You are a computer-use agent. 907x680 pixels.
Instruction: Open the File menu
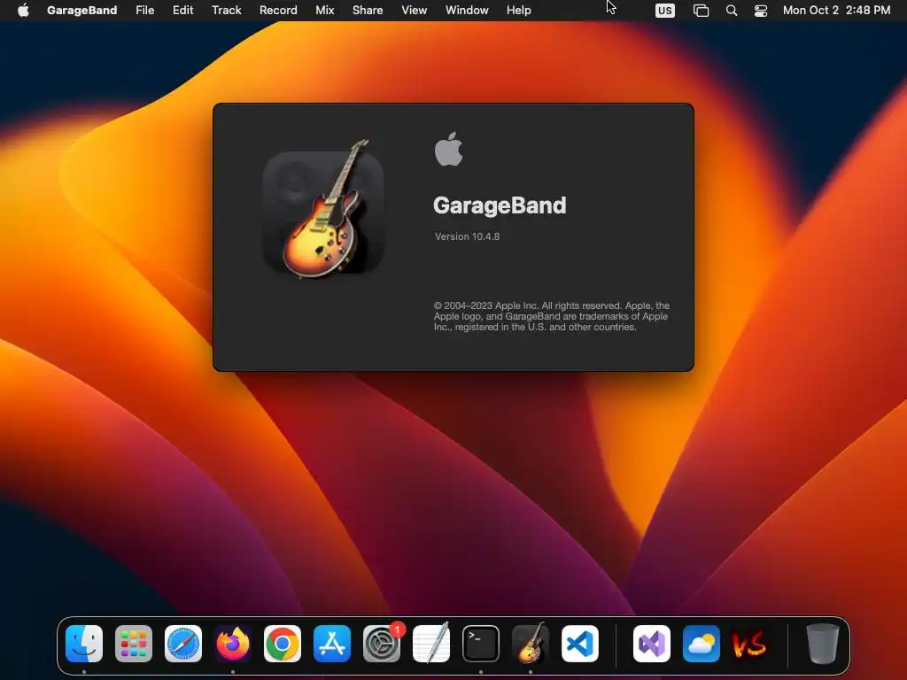(x=144, y=10)
